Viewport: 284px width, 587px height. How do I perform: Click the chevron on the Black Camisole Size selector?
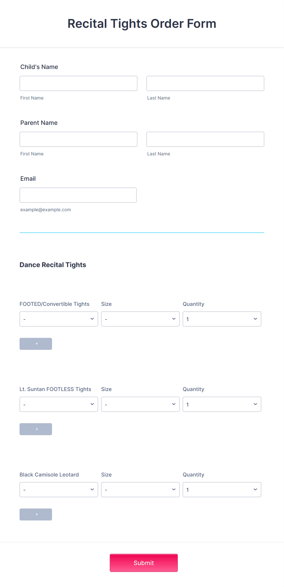[x=173, y=489]
